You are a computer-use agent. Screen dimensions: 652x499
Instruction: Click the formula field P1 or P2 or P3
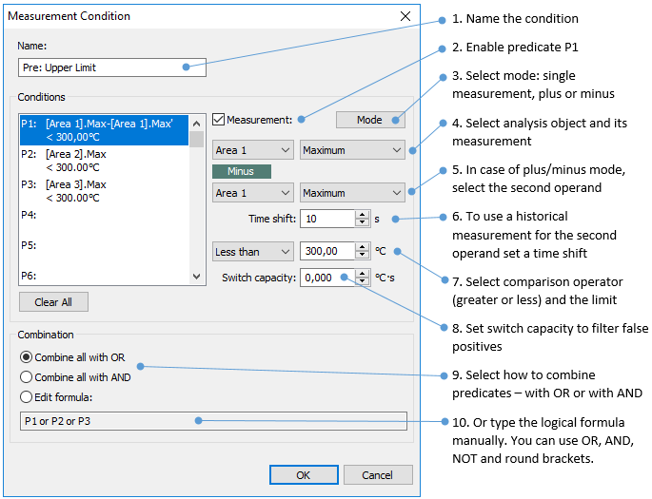point(213,421)
